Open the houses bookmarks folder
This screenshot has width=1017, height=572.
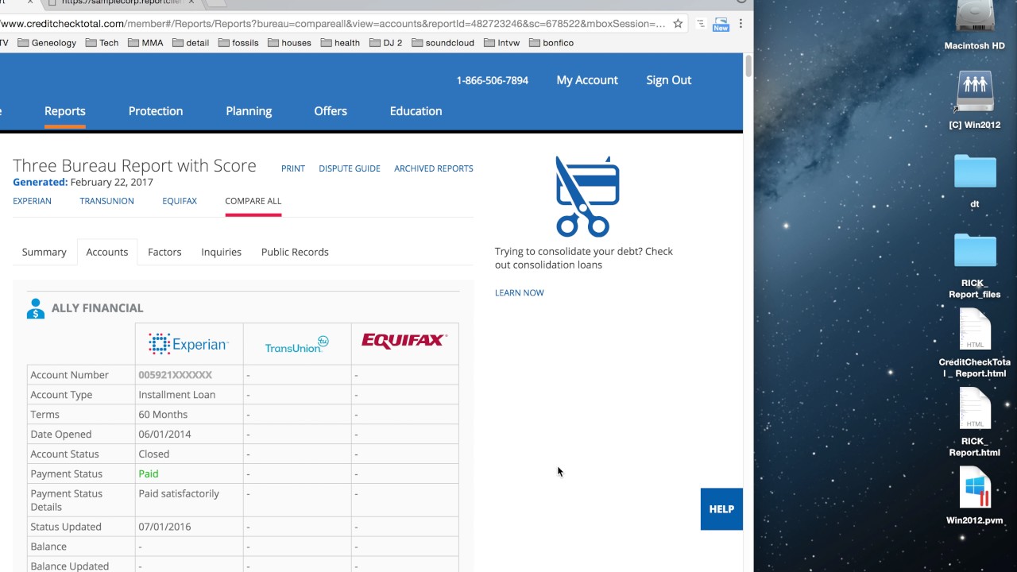click(x=289, y=43)
